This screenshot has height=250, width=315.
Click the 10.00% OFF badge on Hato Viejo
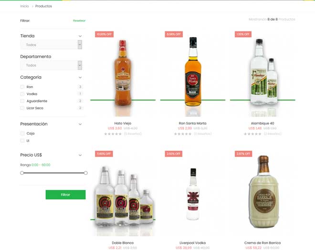(x=104, y=34)
